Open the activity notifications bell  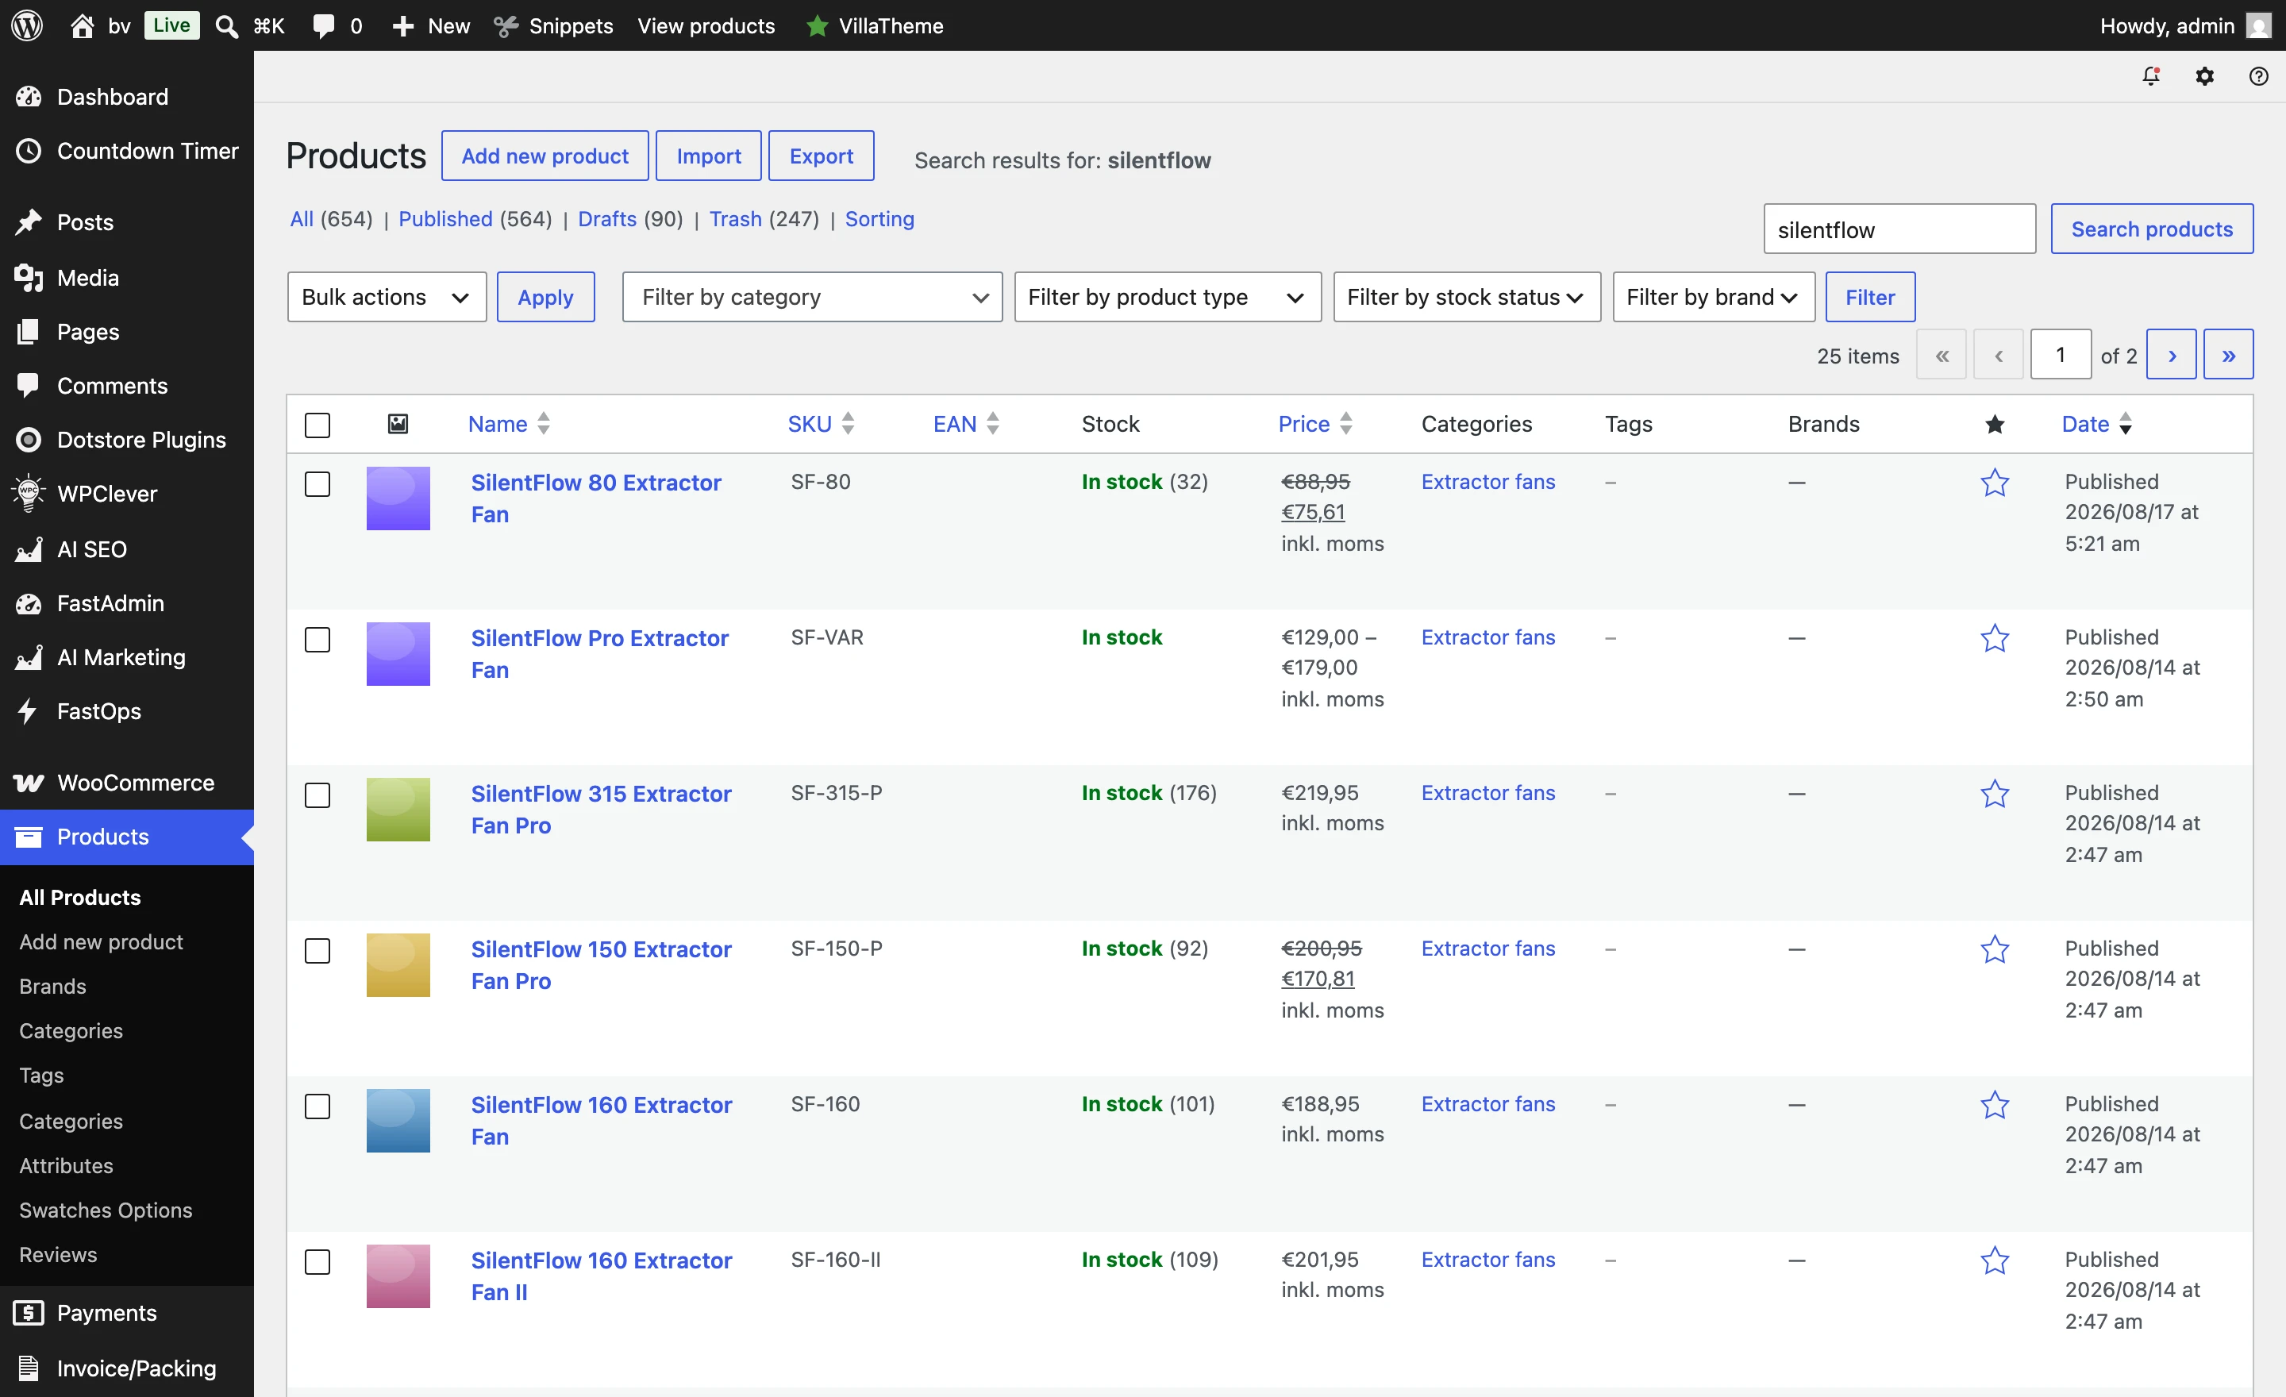(x=2150, y=76)
